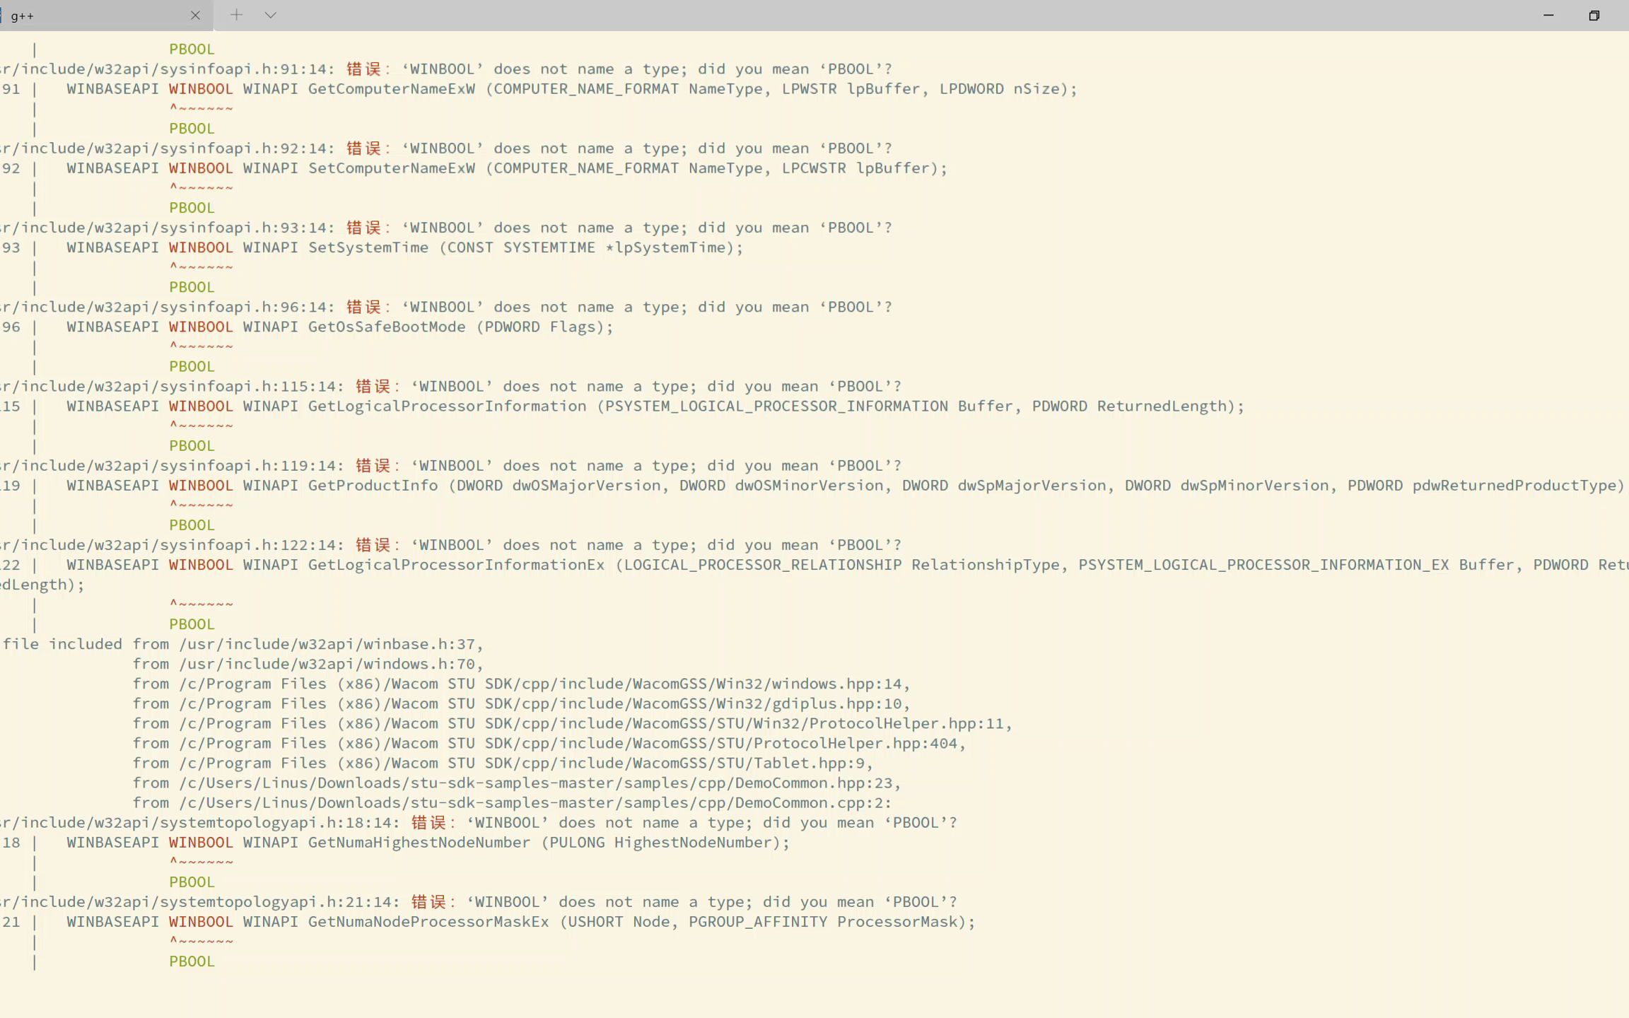This screenshot has height=1018, width=1629.
Task: Click the Tablet.hpp:9 include path
Action: coord(526,763)
